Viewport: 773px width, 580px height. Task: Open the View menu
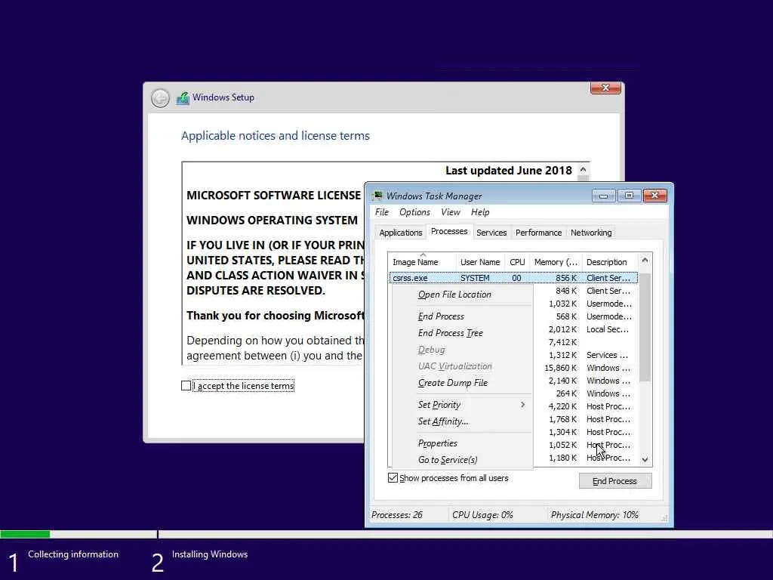(x=451, y=212)
